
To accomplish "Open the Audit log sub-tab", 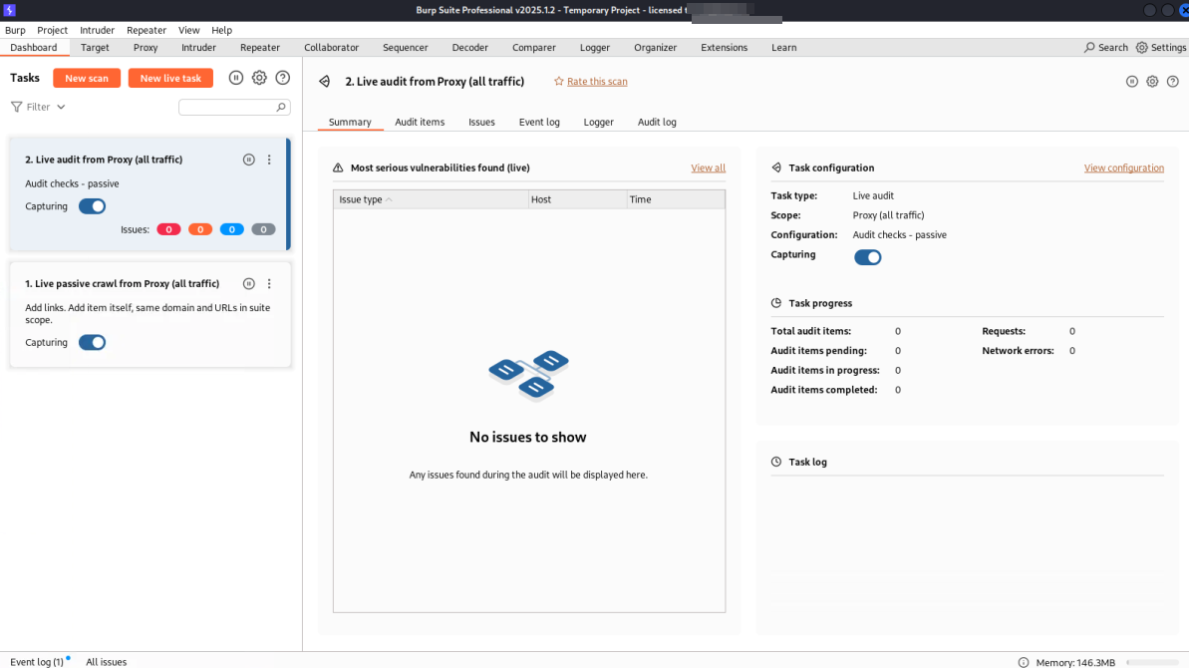I will [657, 122].
